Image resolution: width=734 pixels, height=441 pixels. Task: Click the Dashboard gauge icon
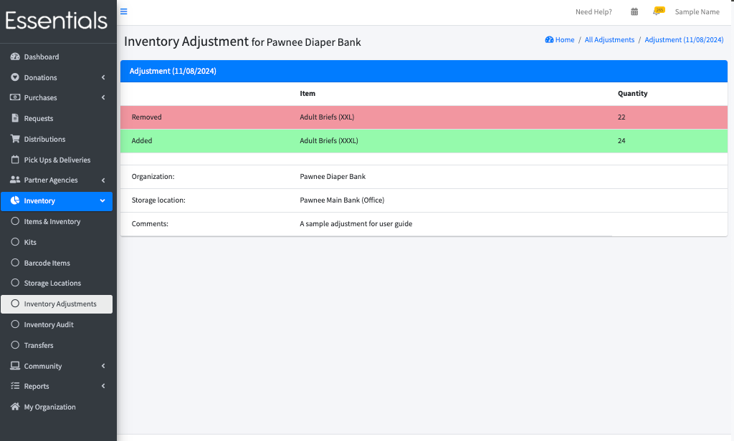(15, 57)
